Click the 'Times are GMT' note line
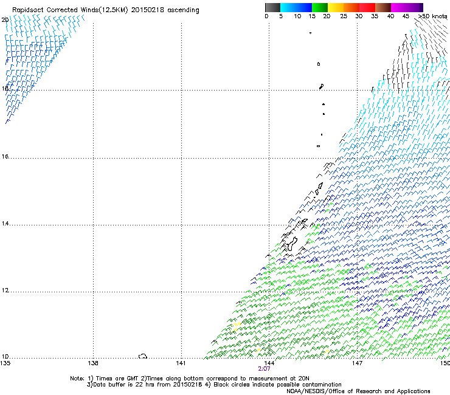 190,379
